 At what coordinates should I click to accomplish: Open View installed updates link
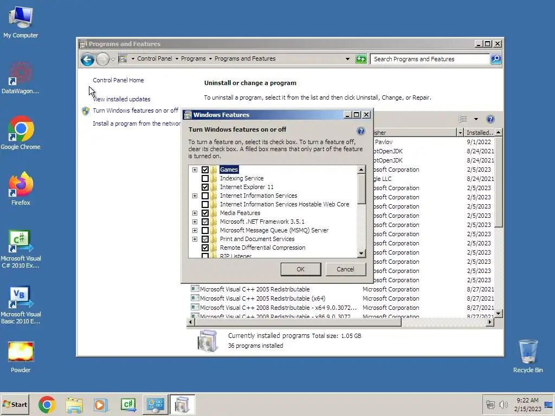pyautogui.click(x=121, y=100)
